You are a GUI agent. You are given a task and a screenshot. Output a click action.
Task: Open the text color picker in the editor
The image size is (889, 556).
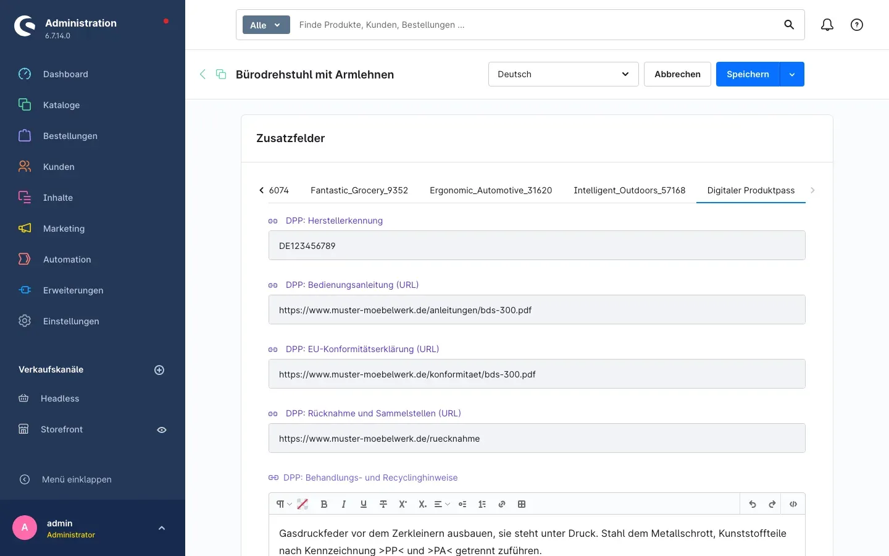click(303, 504)
